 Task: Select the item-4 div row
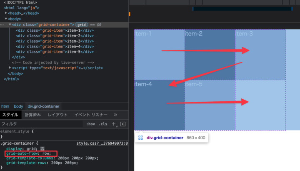tap(55, 46)
